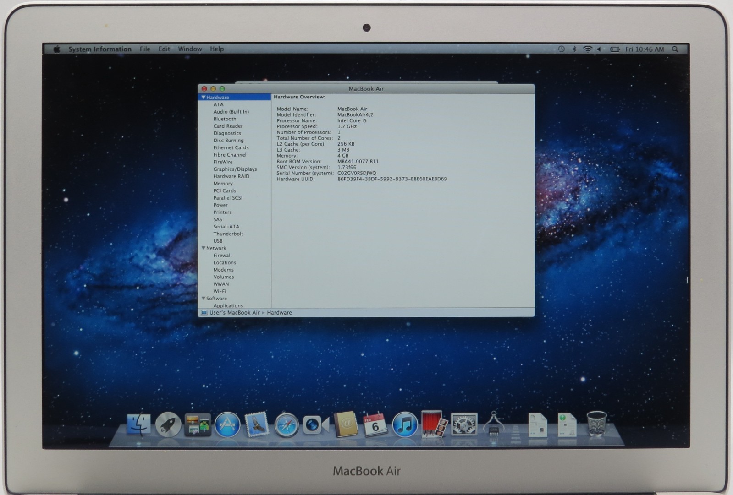Click the Time Machine menu bar icon
The width and height of the screenshot is (733, 495).
[561, 49]
